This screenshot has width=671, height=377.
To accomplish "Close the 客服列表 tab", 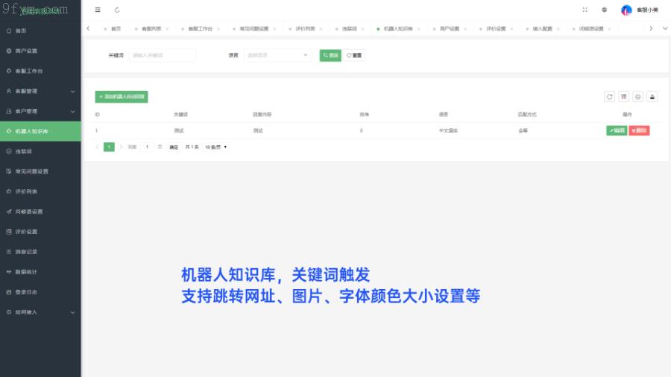I will tap(167, 28).
